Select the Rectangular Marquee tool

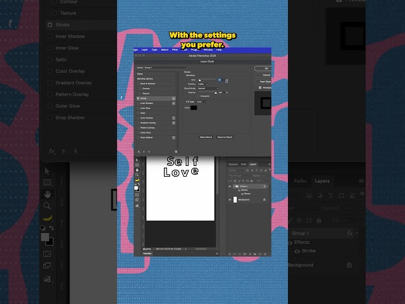137,165
